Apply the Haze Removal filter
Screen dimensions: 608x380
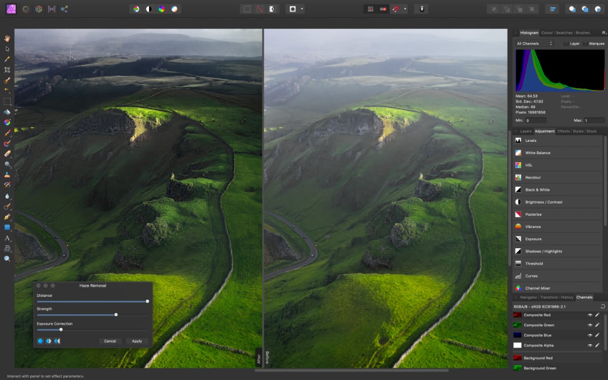pyautogui.click(x=137, y=341)
